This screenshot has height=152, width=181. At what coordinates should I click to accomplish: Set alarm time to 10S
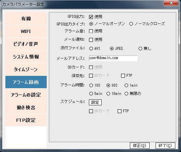(x=91, y=85)
